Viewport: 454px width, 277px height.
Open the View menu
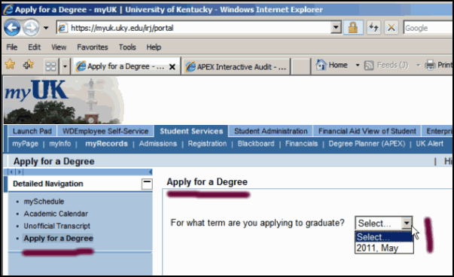tap(59, 47)
